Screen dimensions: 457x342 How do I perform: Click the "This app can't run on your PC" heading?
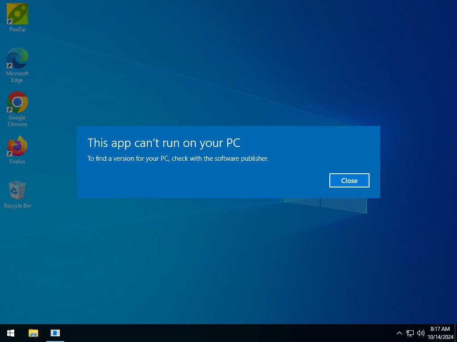(x=164, y=142)
